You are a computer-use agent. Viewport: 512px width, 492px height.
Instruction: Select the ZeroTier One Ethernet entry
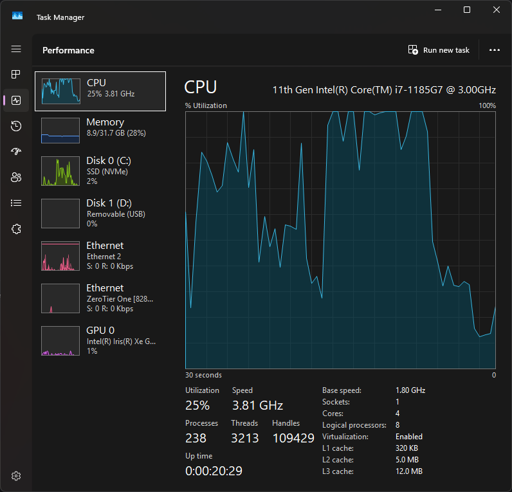100,298
